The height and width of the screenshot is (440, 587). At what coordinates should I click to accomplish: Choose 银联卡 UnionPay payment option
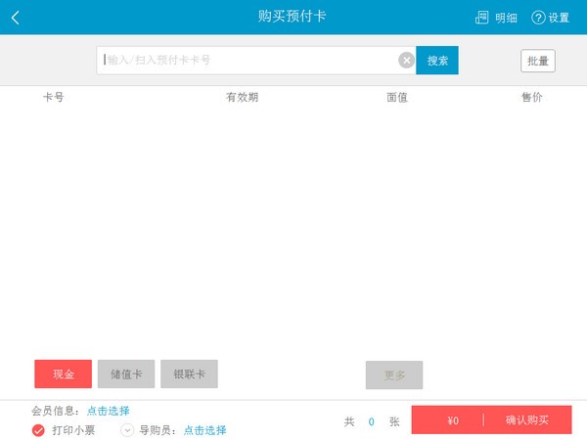click(x=189, y=374)
